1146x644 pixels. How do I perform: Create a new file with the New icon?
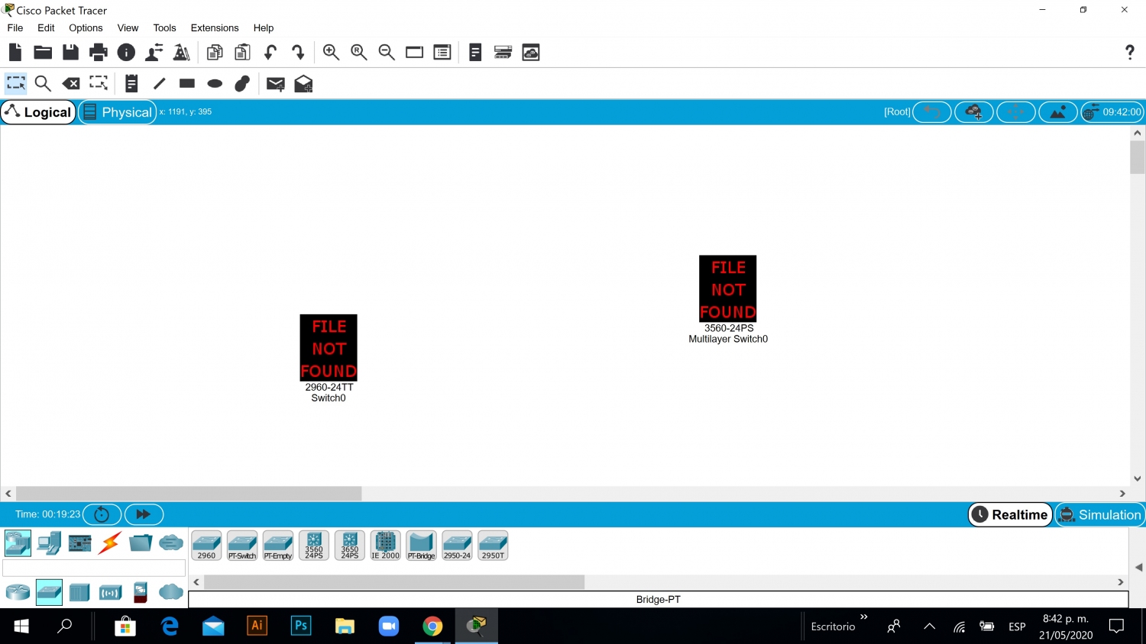[x=15, y=52]
